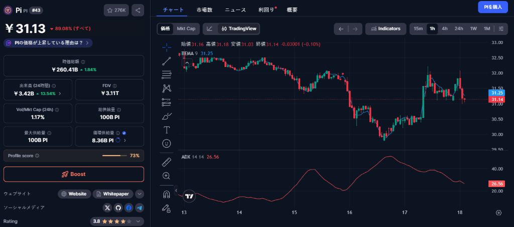Expand 出来高 24h volume details arrow

[59, 93]
